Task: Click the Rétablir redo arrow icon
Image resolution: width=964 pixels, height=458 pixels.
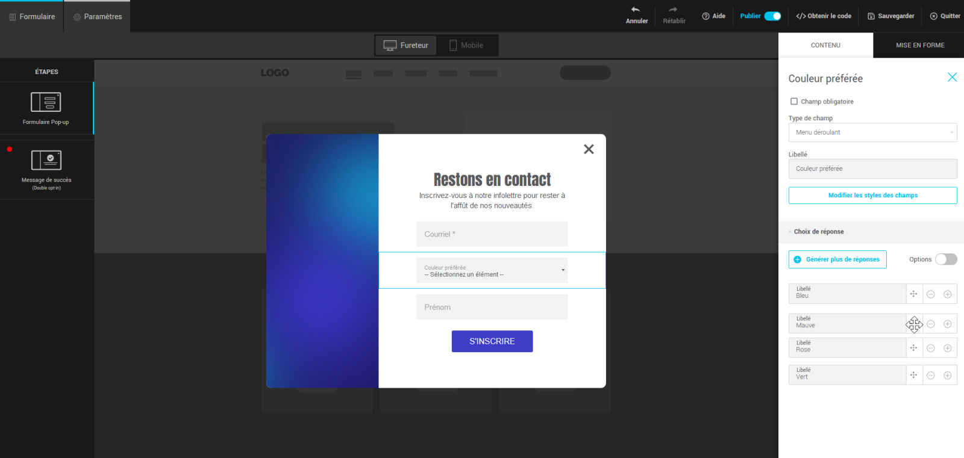Action: (x=673, y=10)
